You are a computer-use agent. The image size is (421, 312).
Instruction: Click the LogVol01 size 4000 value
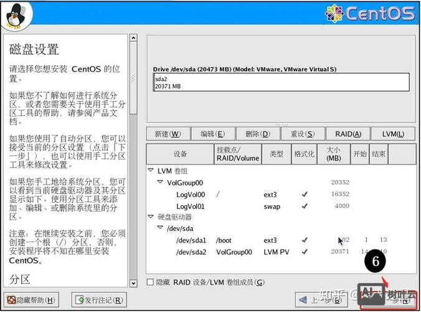point(342,206)
